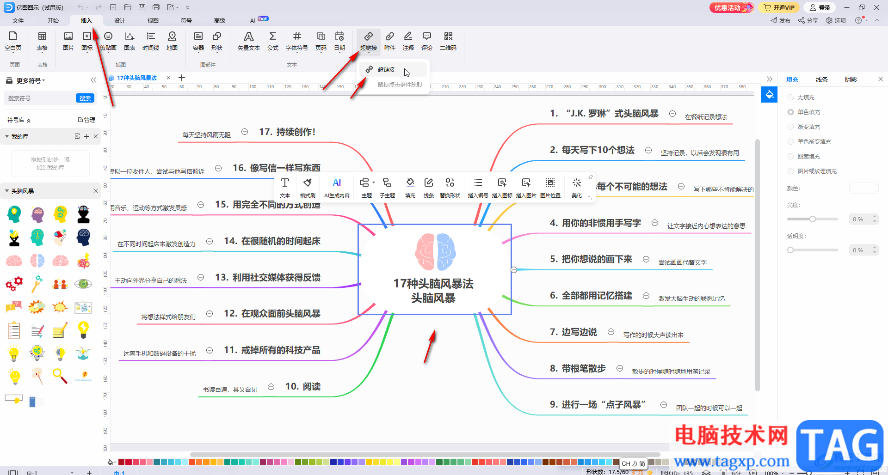Switch to the 线条 panel tab

click(x=821, y=79)
